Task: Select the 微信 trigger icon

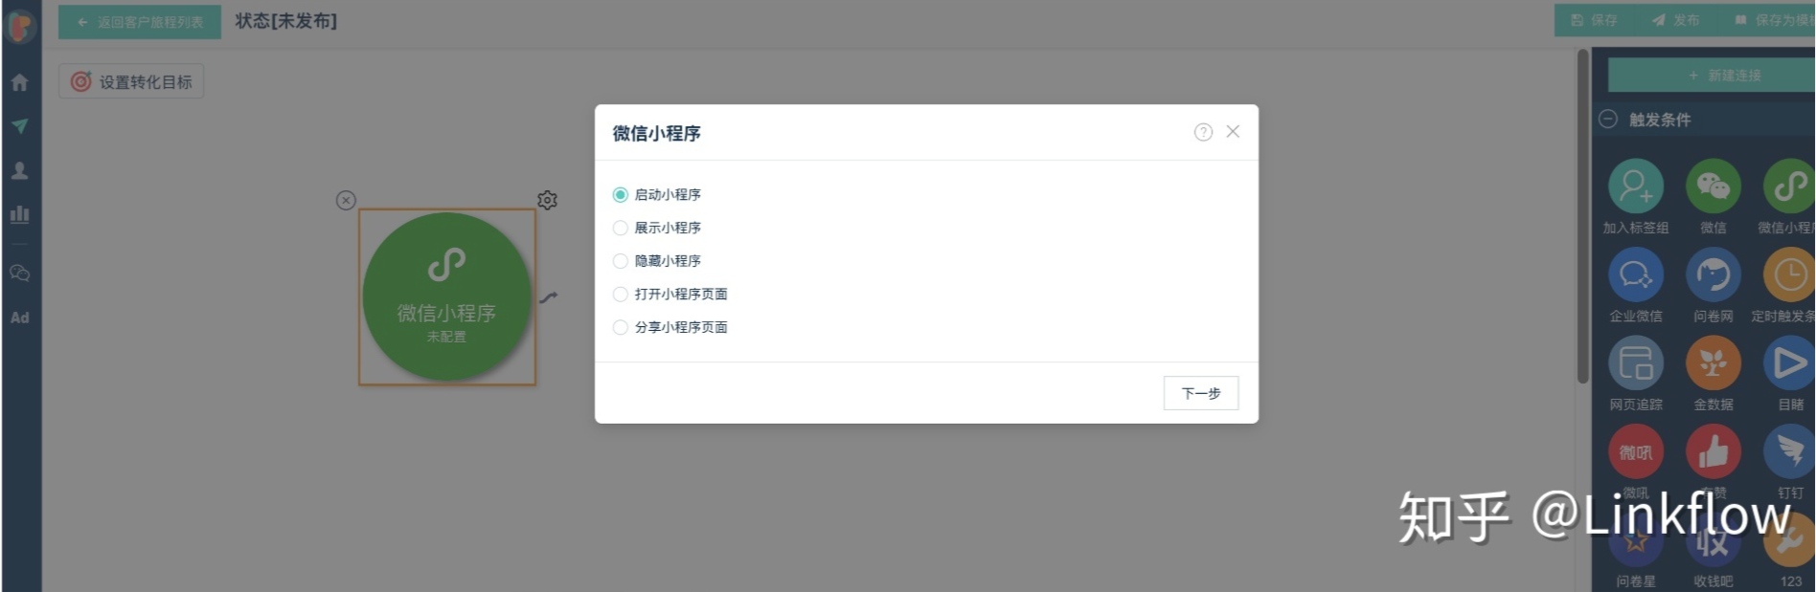Action: point(1714,186)
